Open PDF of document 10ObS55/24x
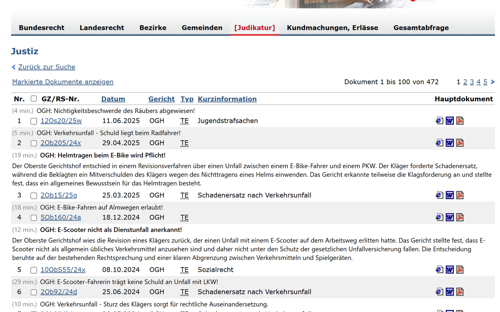This screenshot has width=500, height=312. [x=460, y=270]
